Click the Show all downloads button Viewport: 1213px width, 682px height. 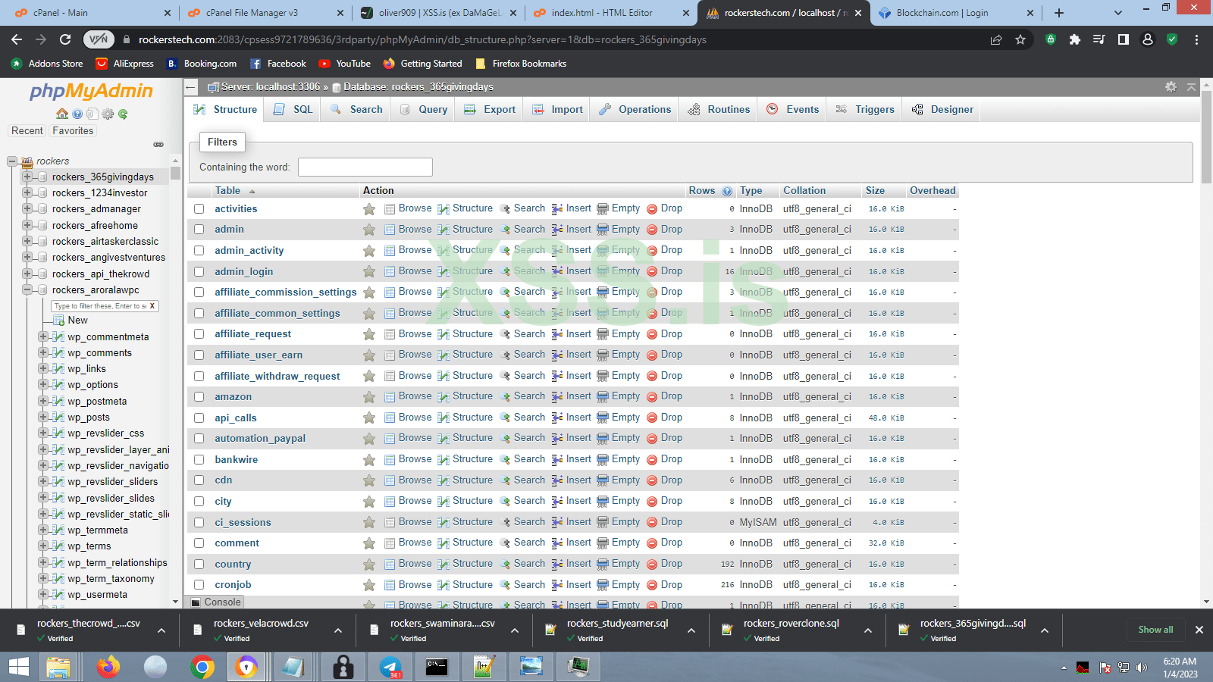[x=1155, y=630]
